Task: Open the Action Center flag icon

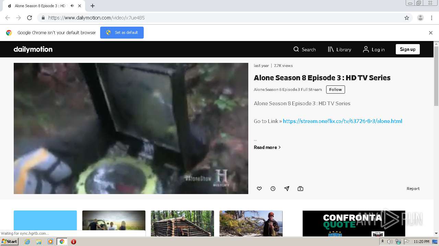Action: click(x=406, y=242)
